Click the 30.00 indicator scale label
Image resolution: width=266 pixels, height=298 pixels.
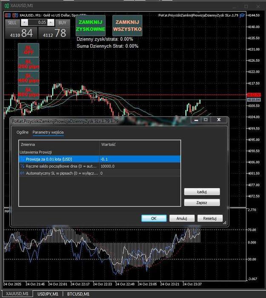click(x=252, y=259)
